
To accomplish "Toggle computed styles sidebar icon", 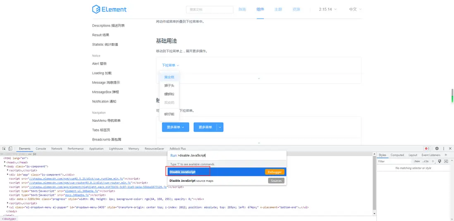I will click(446, 161).
